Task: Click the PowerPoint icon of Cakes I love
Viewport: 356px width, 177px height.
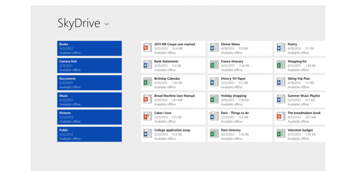Action: point(148,116)
